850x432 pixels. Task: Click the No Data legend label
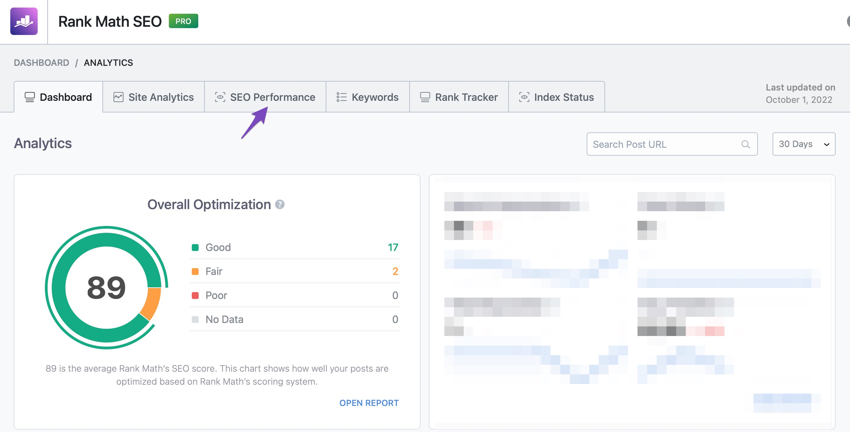(224, 319)
